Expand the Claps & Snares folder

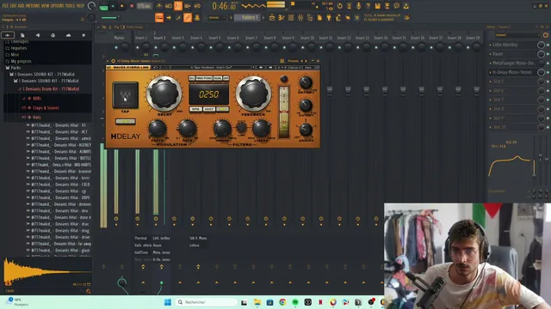[x=46, y=108]
